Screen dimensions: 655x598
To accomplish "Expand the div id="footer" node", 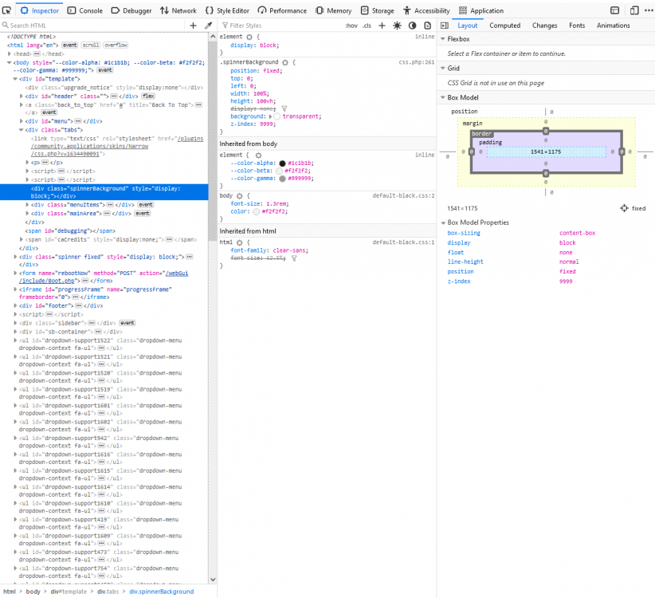I will [x=15, y=305].
